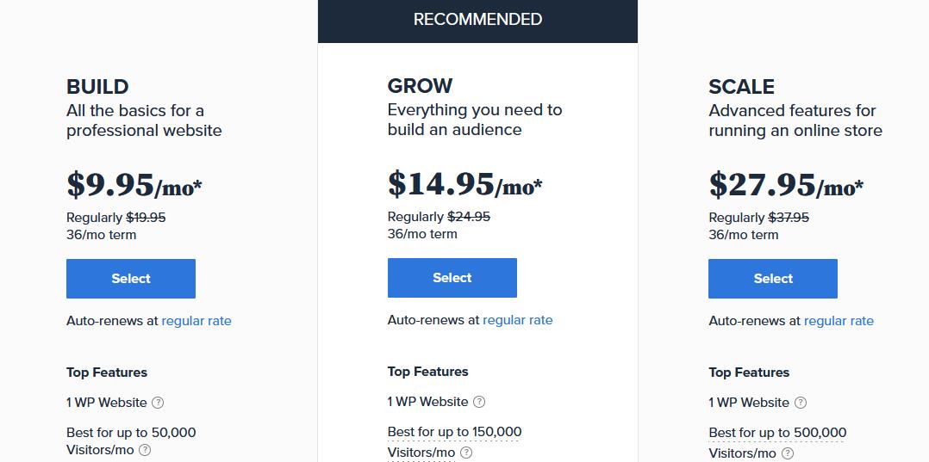
Task: Open regular rate link under GROW plan
Action: coord(518,320)
